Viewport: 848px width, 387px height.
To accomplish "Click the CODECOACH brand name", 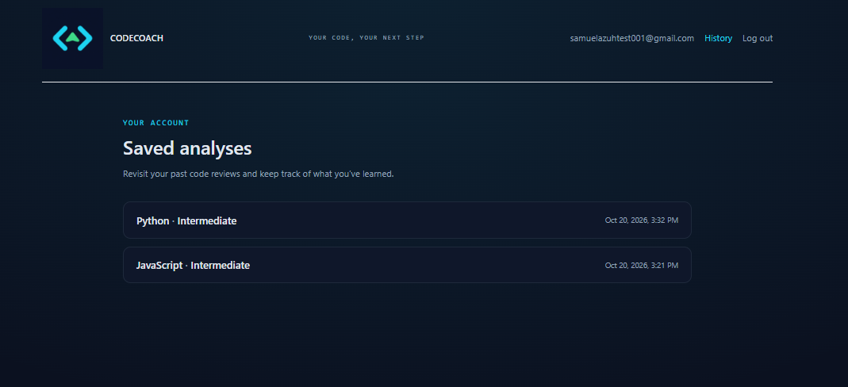I will pyautogui.click(x=136, y=38).
